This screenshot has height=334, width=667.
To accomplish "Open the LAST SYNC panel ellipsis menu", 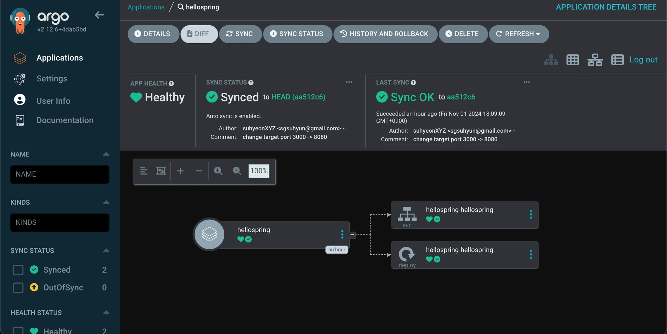I will coord(527,82).
